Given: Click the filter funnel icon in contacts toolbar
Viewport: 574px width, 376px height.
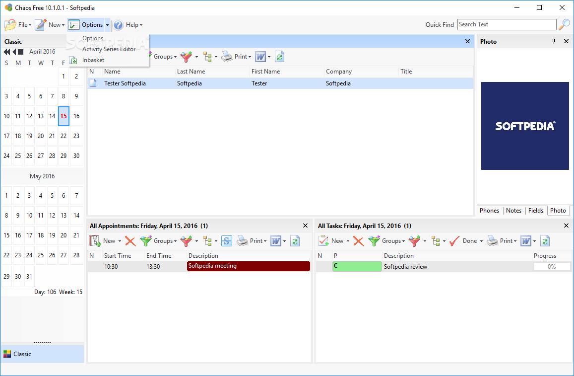Looking at the screenshot, I should coord(187,57).
